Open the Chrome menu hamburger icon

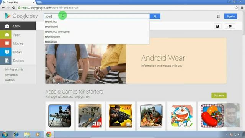click(242, 8)
